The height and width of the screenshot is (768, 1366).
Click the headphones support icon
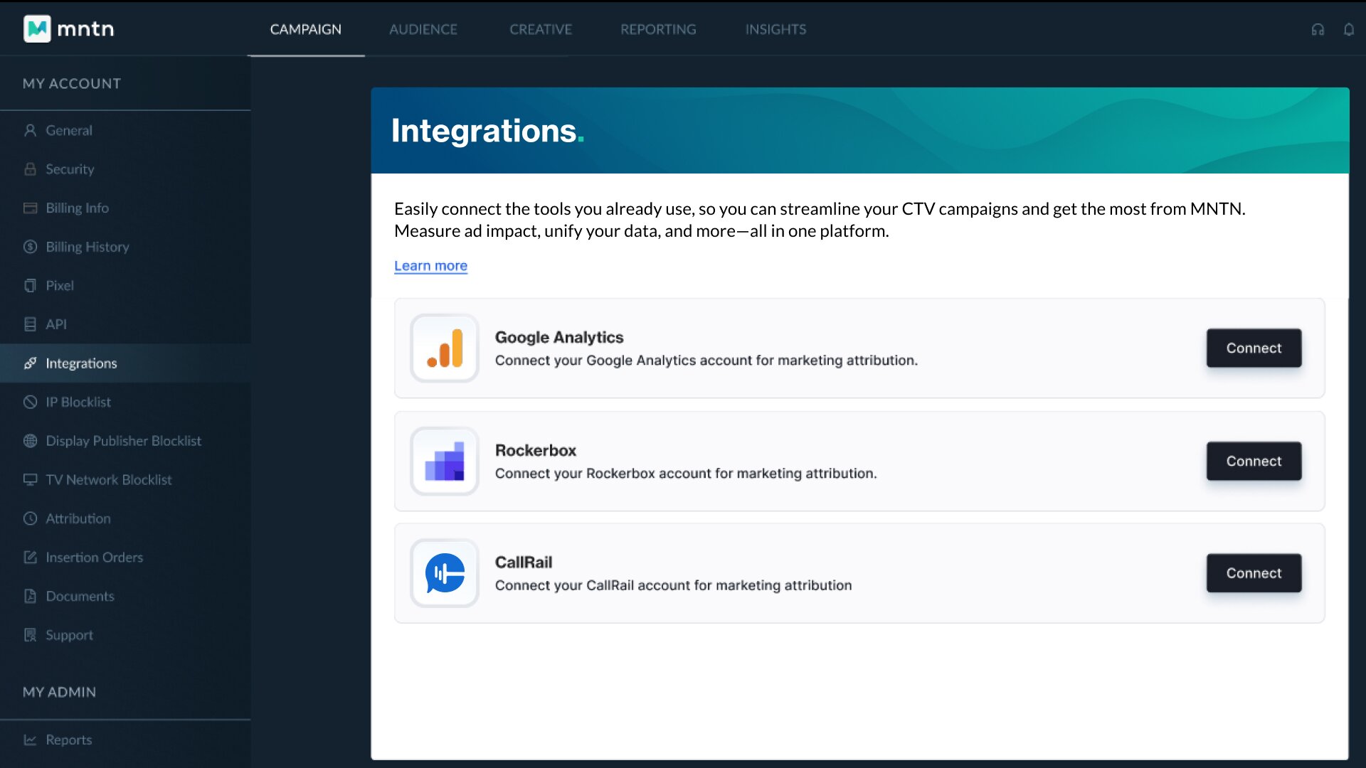1318,29
